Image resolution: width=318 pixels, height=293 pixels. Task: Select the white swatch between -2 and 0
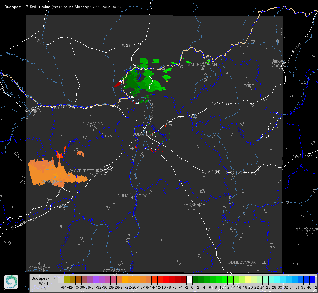coord(189,280)
